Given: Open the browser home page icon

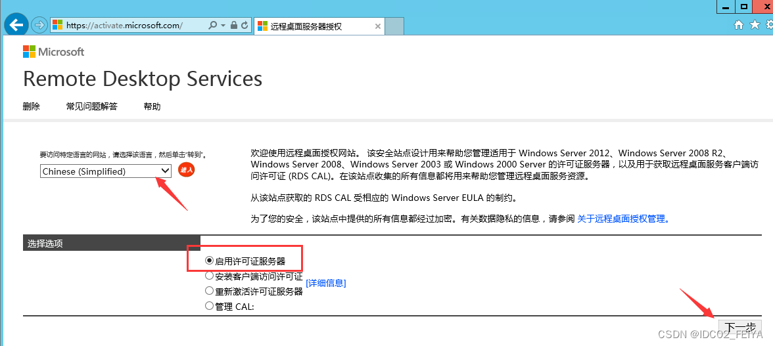Looking at the screenshot, I should tap(739, 25).
